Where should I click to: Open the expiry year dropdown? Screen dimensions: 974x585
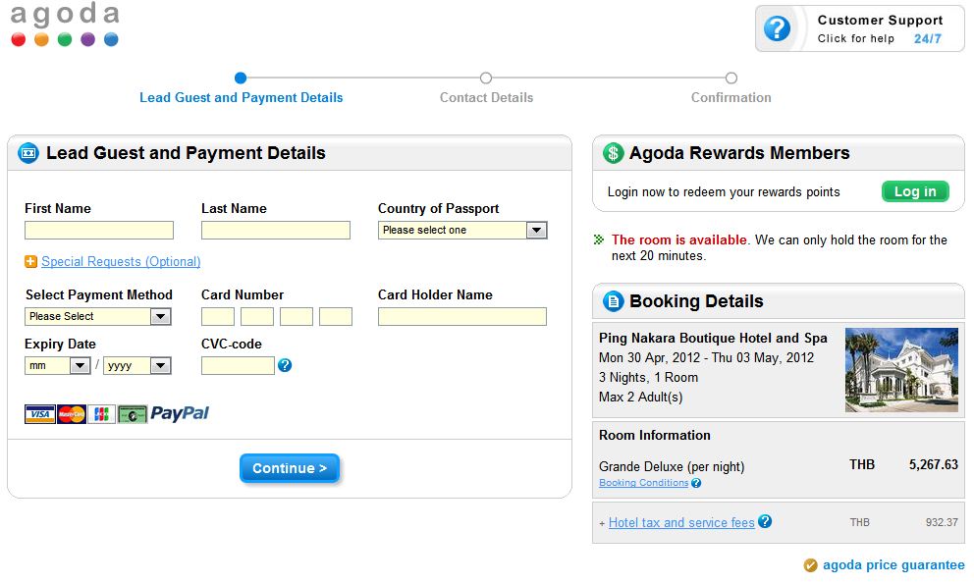(x=137, y=366)
